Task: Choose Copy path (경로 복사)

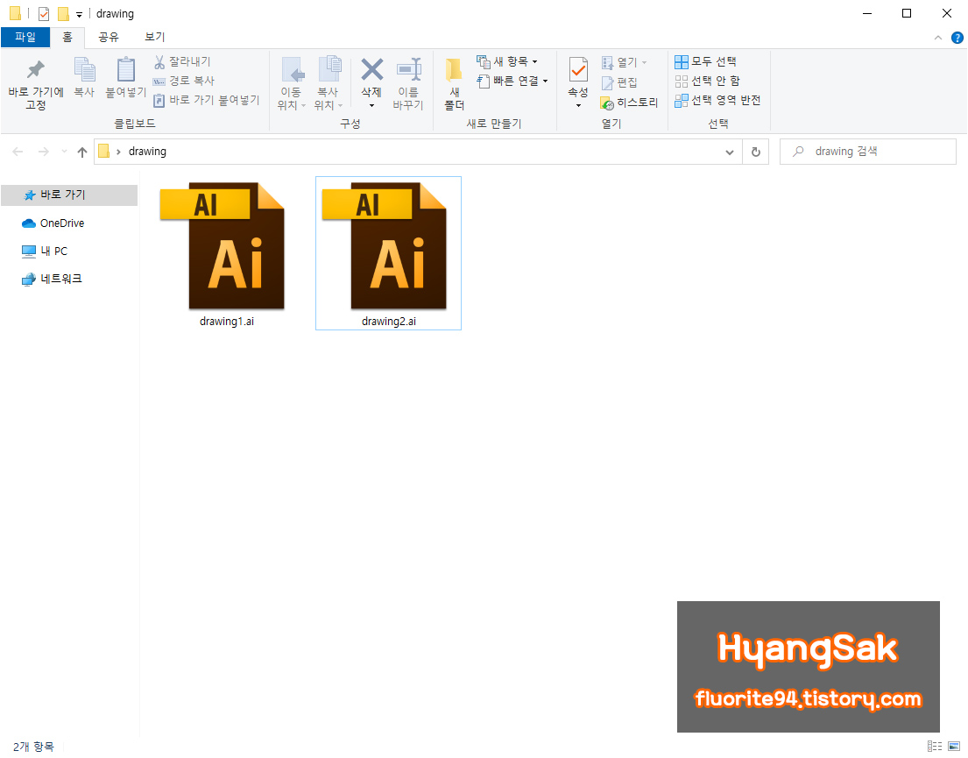Action: click(x=184, y=81)
